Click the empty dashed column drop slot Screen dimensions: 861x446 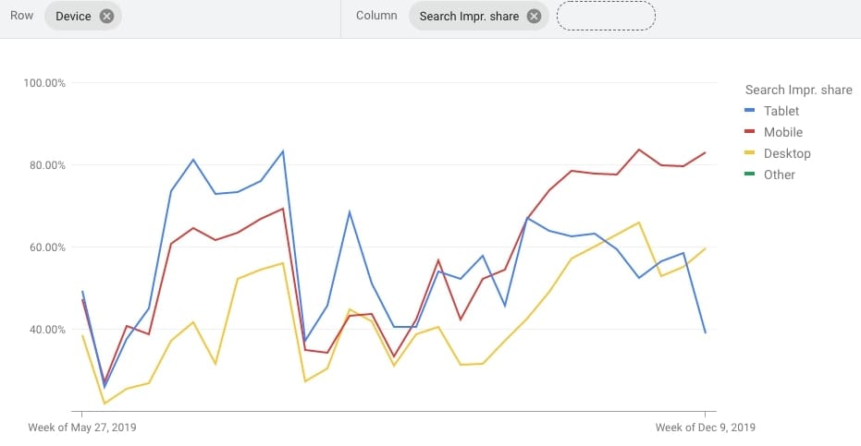(x=606, y=16)
